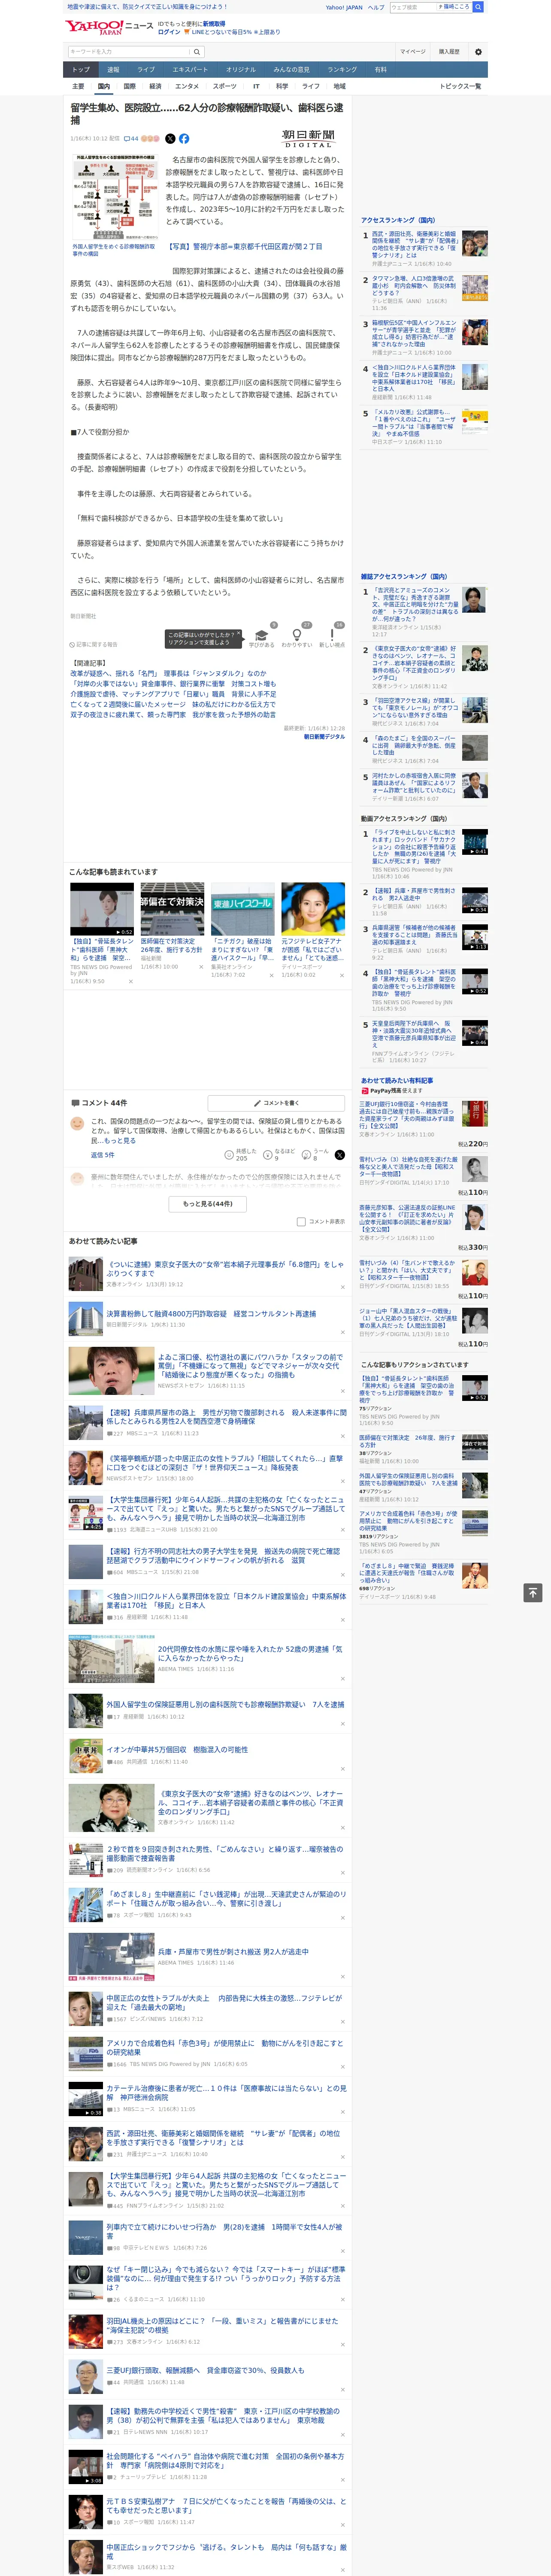
Task: Click 購入履歴 link
Action: pyautogui.click(x=449, y=52)
